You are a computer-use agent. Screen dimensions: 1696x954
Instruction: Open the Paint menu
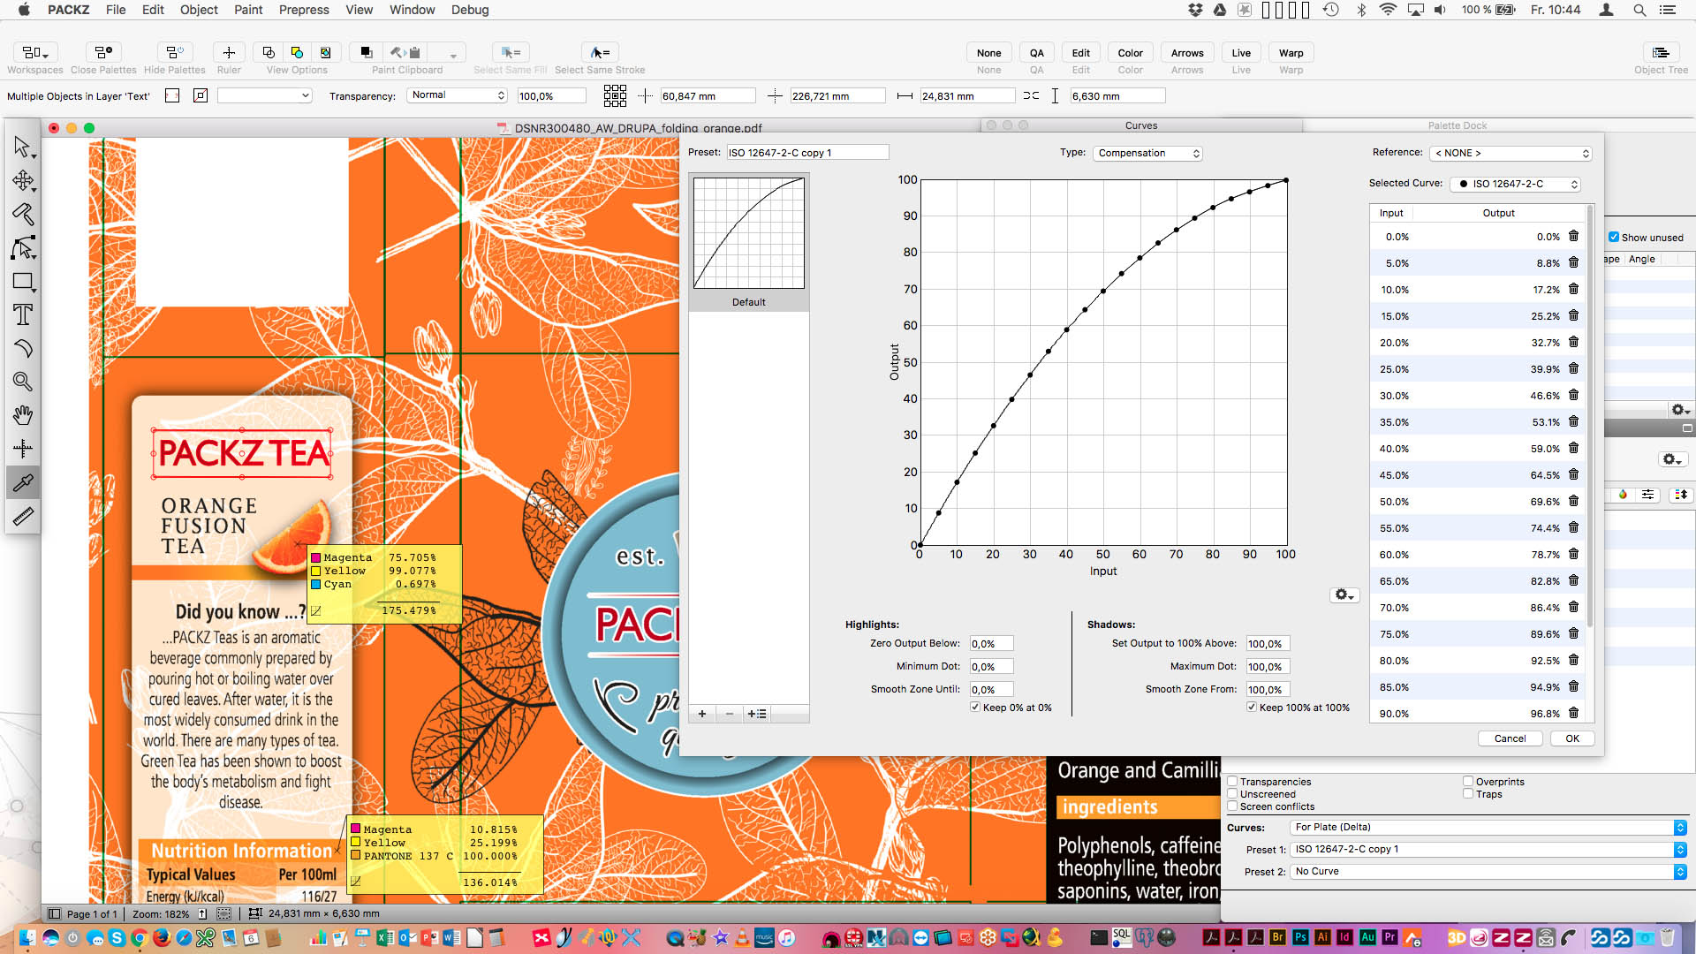click(x=248, y=10)
